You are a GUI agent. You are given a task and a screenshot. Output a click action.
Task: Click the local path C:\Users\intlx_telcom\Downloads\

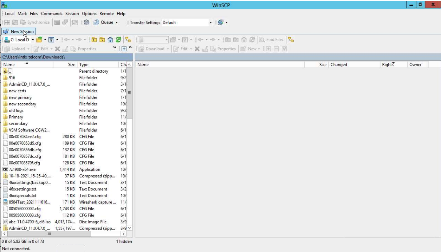(x=34, y=57)
